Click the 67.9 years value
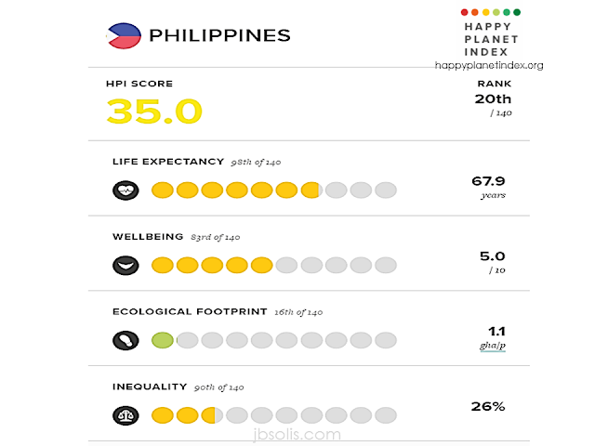Screen dimensions: 595x446 point(488,180)
